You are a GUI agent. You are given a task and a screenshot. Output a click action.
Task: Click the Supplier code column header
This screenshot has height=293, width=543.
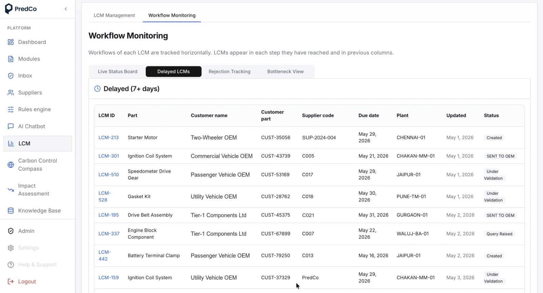coord(318,115)
